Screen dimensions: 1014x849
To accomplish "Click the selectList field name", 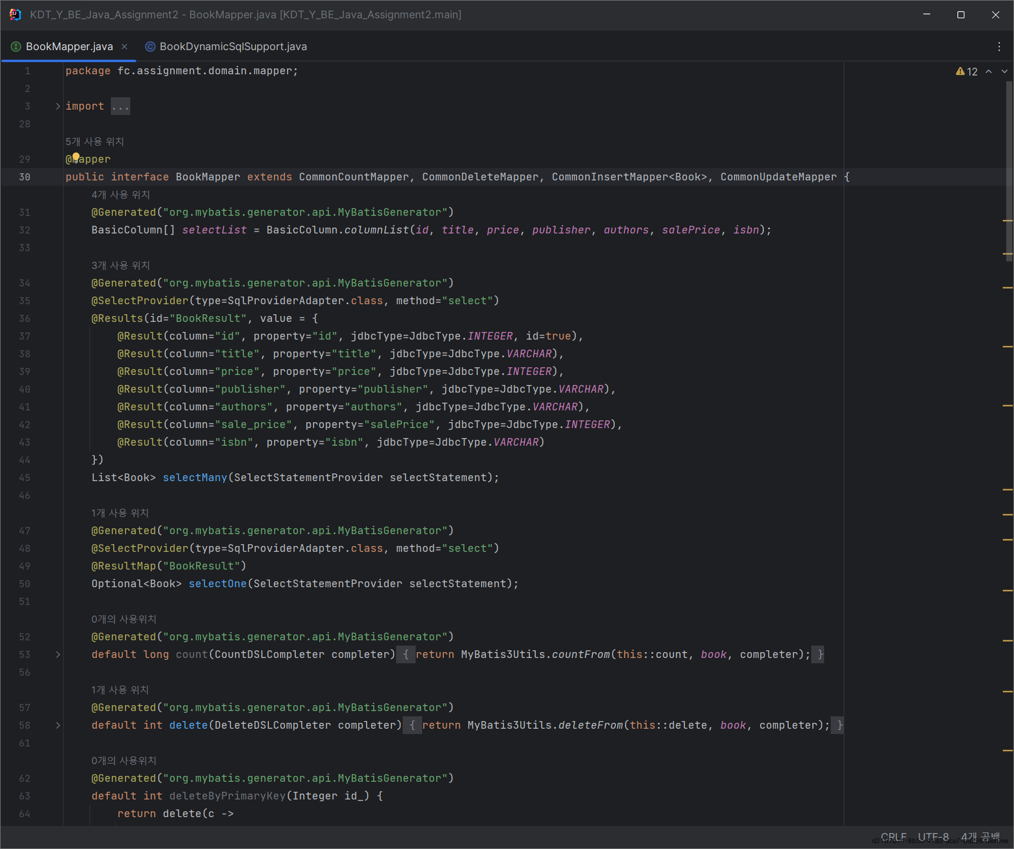I will (215, 230).
